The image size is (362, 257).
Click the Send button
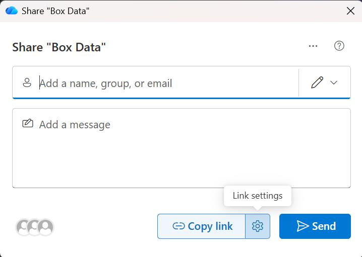[x=315, y=226]
